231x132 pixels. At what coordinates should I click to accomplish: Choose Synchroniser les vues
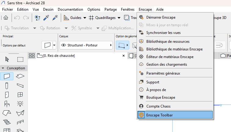pos(175,33)
